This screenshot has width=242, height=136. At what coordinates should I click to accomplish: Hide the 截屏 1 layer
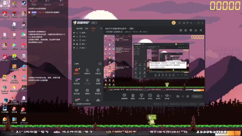[74, 33]
